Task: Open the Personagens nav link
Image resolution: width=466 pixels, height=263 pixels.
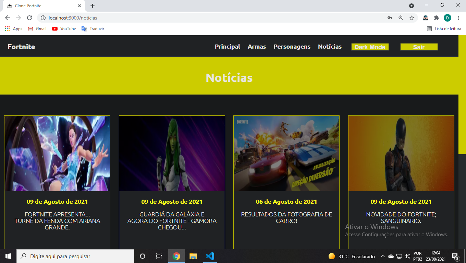Action: pos(292,47)
